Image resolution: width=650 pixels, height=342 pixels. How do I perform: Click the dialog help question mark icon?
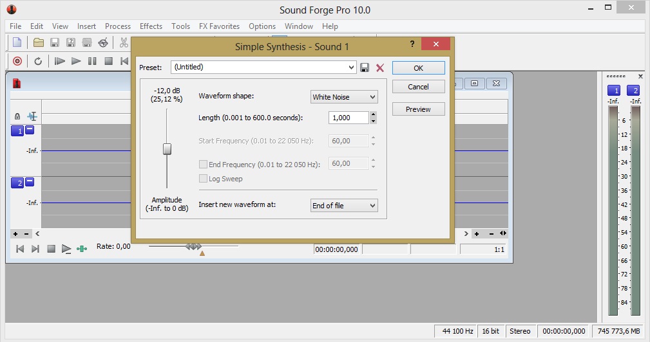coord(412,44)
